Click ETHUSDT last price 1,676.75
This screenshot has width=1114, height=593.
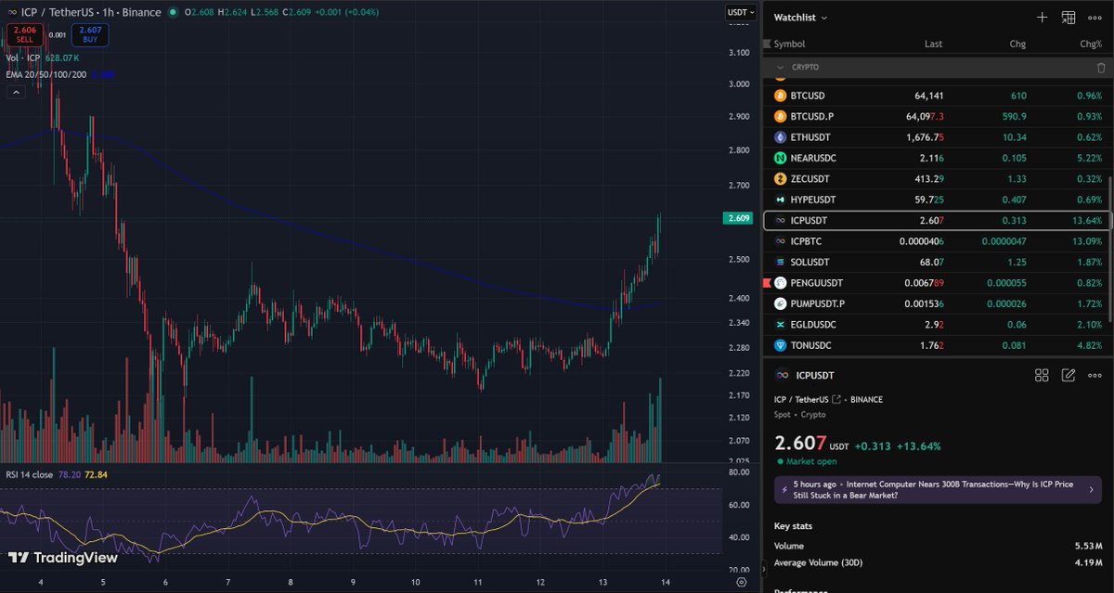(926, 137)
